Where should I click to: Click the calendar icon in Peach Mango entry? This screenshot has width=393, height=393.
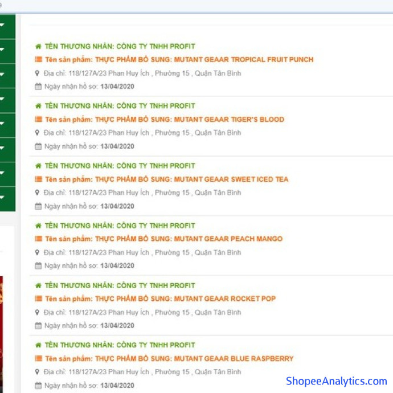[38, 266]
